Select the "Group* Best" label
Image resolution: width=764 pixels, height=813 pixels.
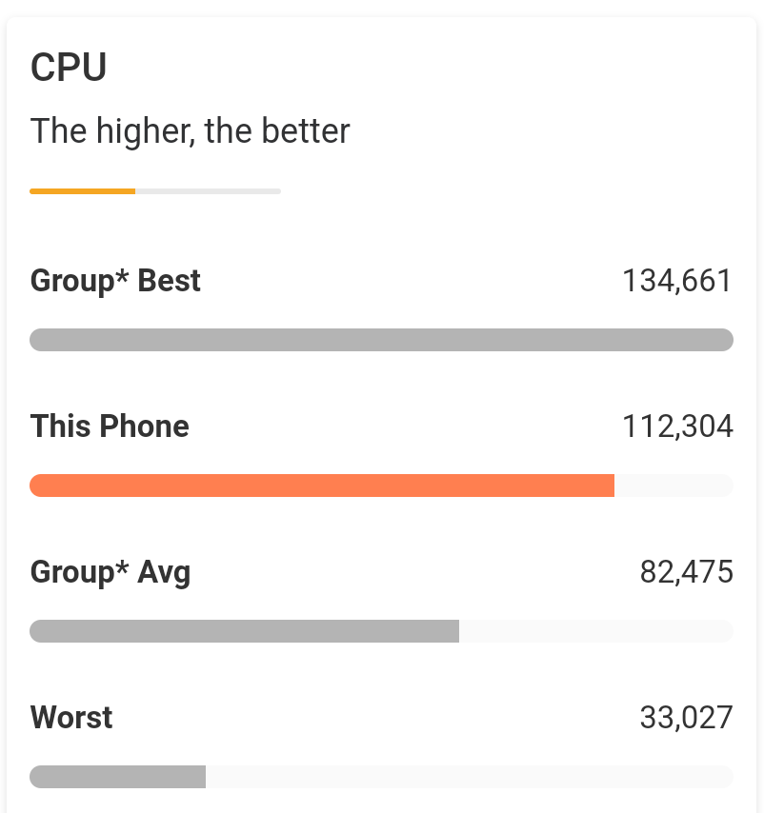[x=115, y=281]
